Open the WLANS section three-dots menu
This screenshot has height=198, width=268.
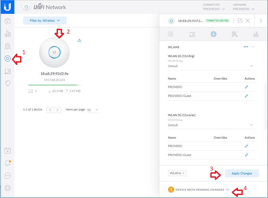click(246, 47)
